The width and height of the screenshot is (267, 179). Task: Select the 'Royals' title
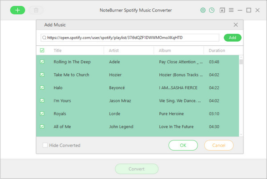click(x=60, y=114)
